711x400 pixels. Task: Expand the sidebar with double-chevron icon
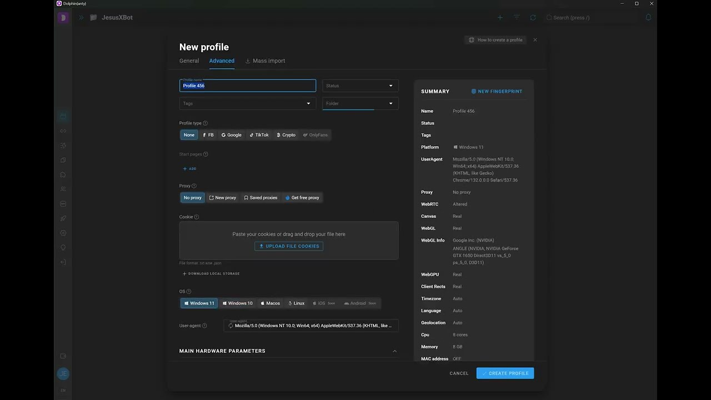point(81,18)
